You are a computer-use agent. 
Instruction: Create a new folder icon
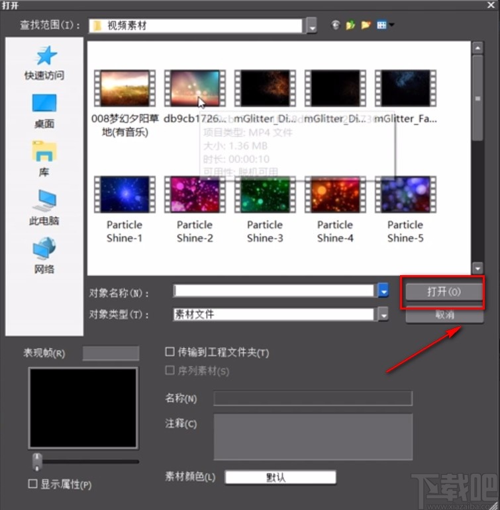(x=366, y=24)
